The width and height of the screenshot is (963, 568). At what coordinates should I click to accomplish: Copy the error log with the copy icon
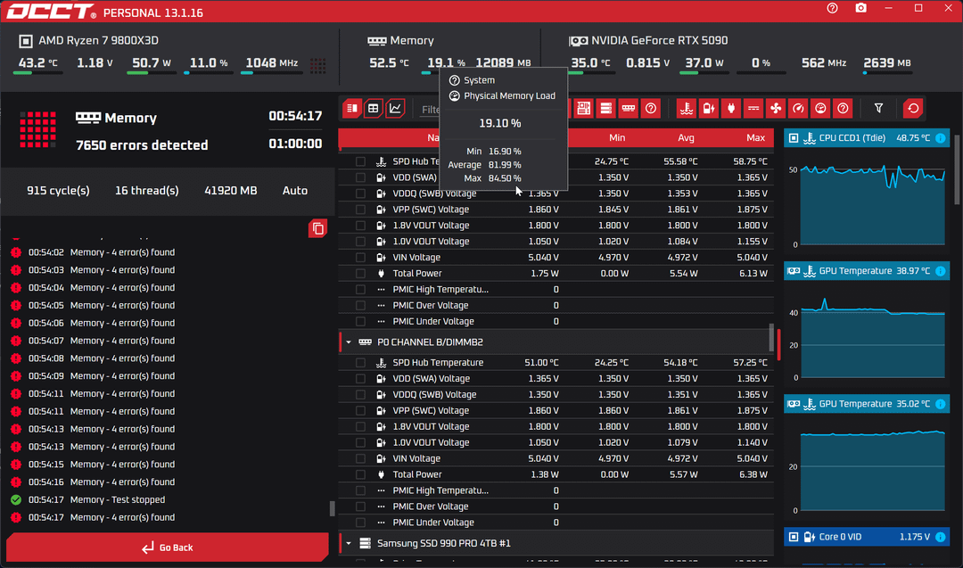tap(317, 228)
